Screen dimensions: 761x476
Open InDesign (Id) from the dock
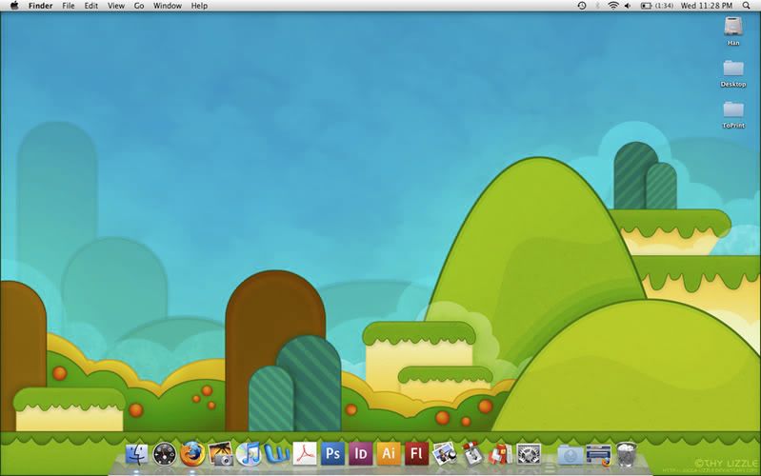[x=361, y=454]
